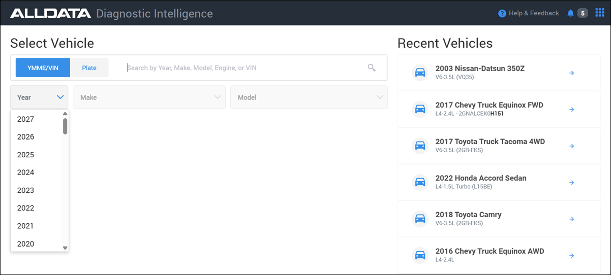Open the notifications bell icon
This screenshot has width=611, height=275.
tap(570, 13)
